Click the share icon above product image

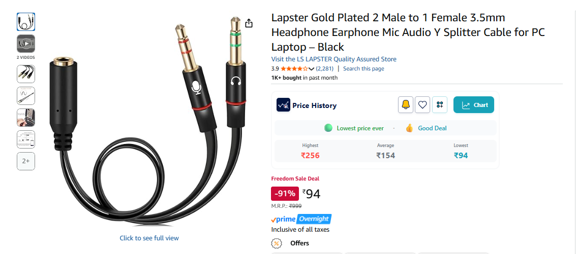(x=249, y=23)
